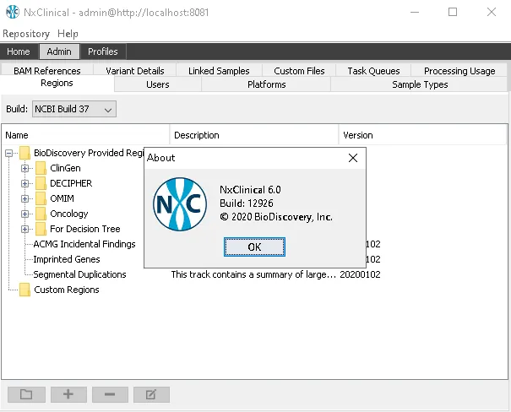Collapse the BioDiscovery Provided Regions node
Image resolution: width=511 pixels, height=412 pixels.
coord(8,153)
